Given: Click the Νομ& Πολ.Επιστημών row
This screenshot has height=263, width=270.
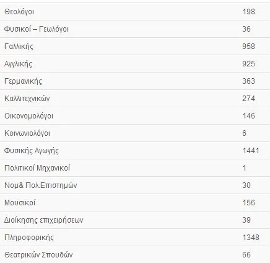Looking at the screenshot, I should coord(135,185).
